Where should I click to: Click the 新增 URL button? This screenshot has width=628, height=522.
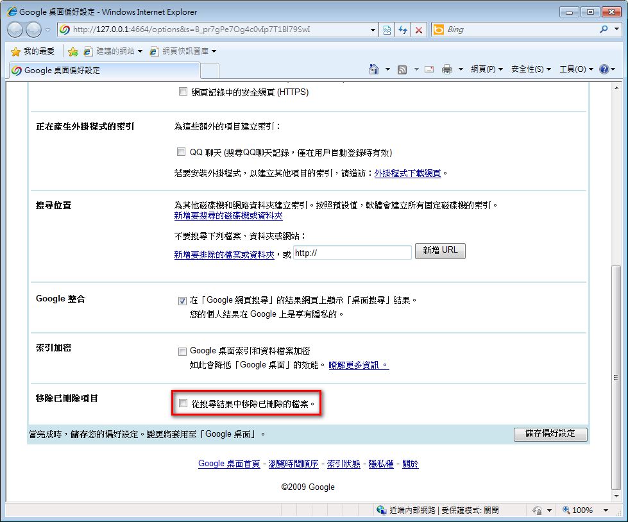point(440,251)
